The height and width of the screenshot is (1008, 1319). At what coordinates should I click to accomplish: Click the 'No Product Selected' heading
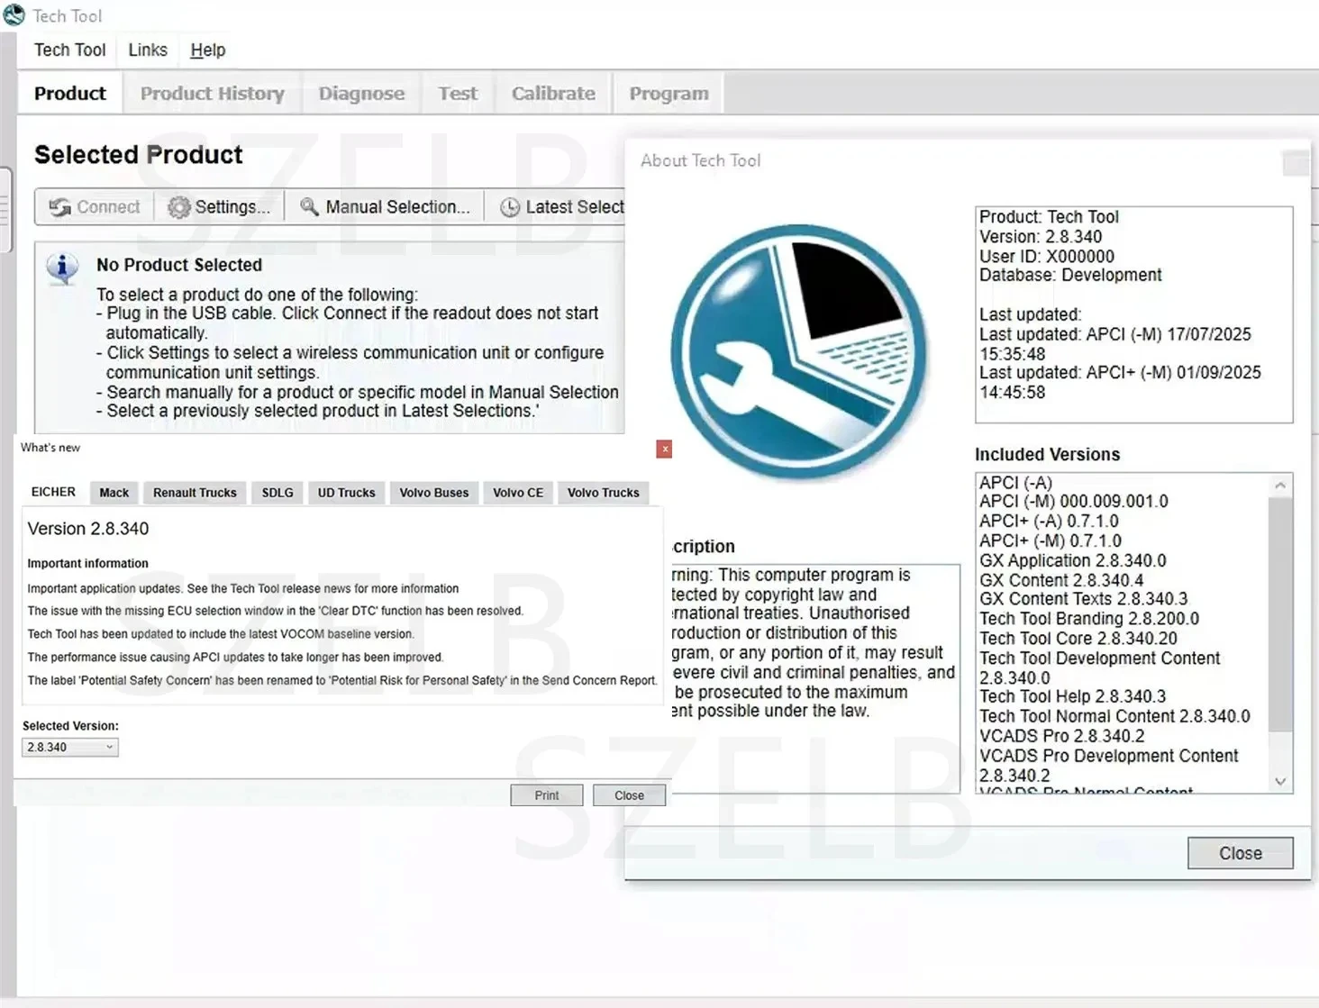[179, 265]
